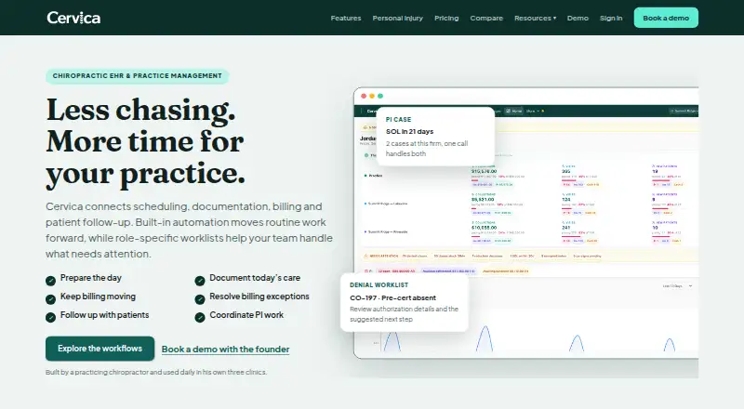Click the check icon beside Resolve billing exceptions
The width and height of the screenshot is (744, 409).
pyautogui.click(x=200, y=299)
